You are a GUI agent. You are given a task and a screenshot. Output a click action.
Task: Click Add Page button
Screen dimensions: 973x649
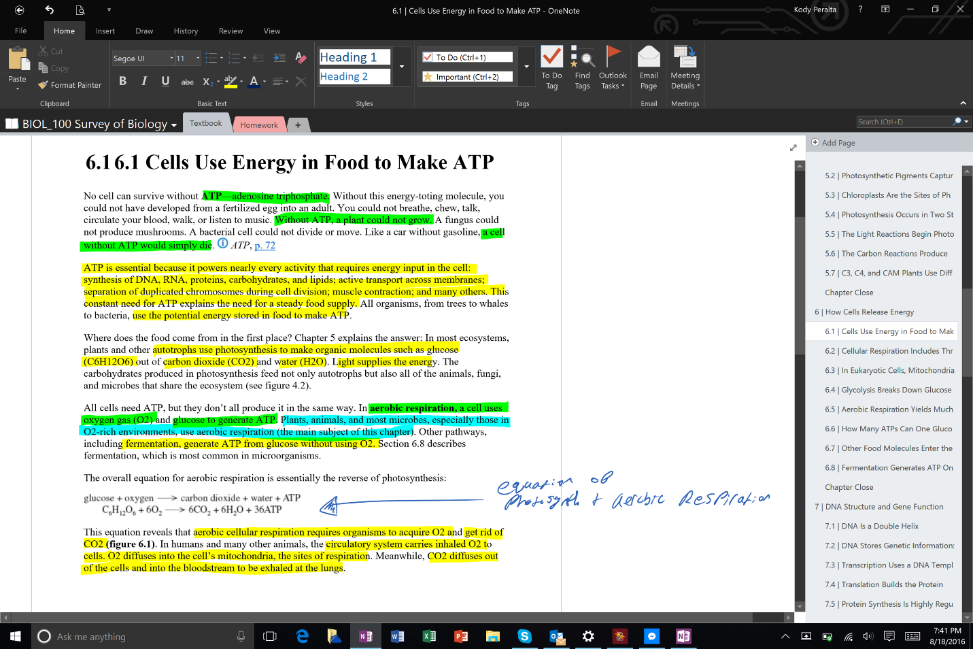[x=838, y=143]
